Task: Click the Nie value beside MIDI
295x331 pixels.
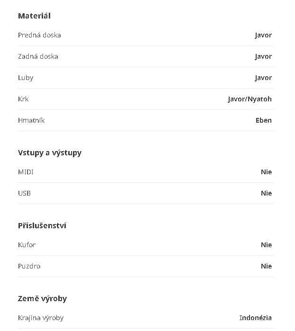Action: (x=266, y=172)
